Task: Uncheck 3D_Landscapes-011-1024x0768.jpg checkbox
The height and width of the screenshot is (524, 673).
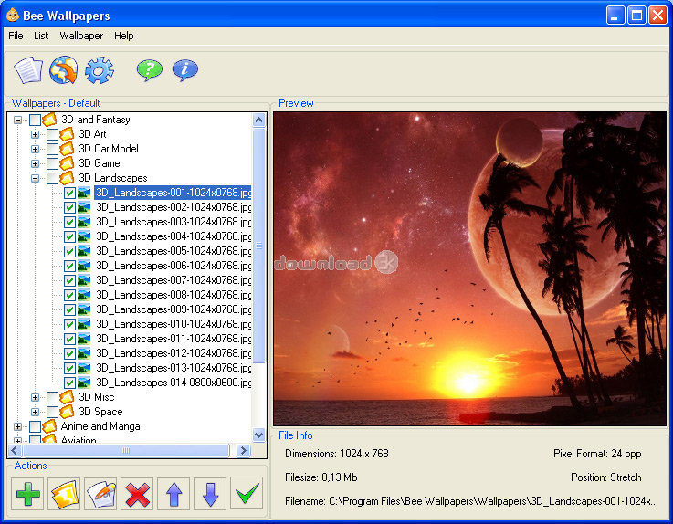Action: click(x=70, y=339)
